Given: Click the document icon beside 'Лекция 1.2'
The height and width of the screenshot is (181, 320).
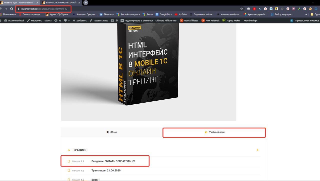Looking at the screenshot, I should (x=69, y=171).
